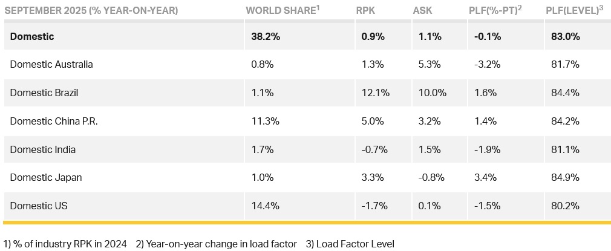Click the SEPTEMBER 2025 header title
The width and height of the screenshot is (611, 251).
pyautogui.click(x=91, y=11)
